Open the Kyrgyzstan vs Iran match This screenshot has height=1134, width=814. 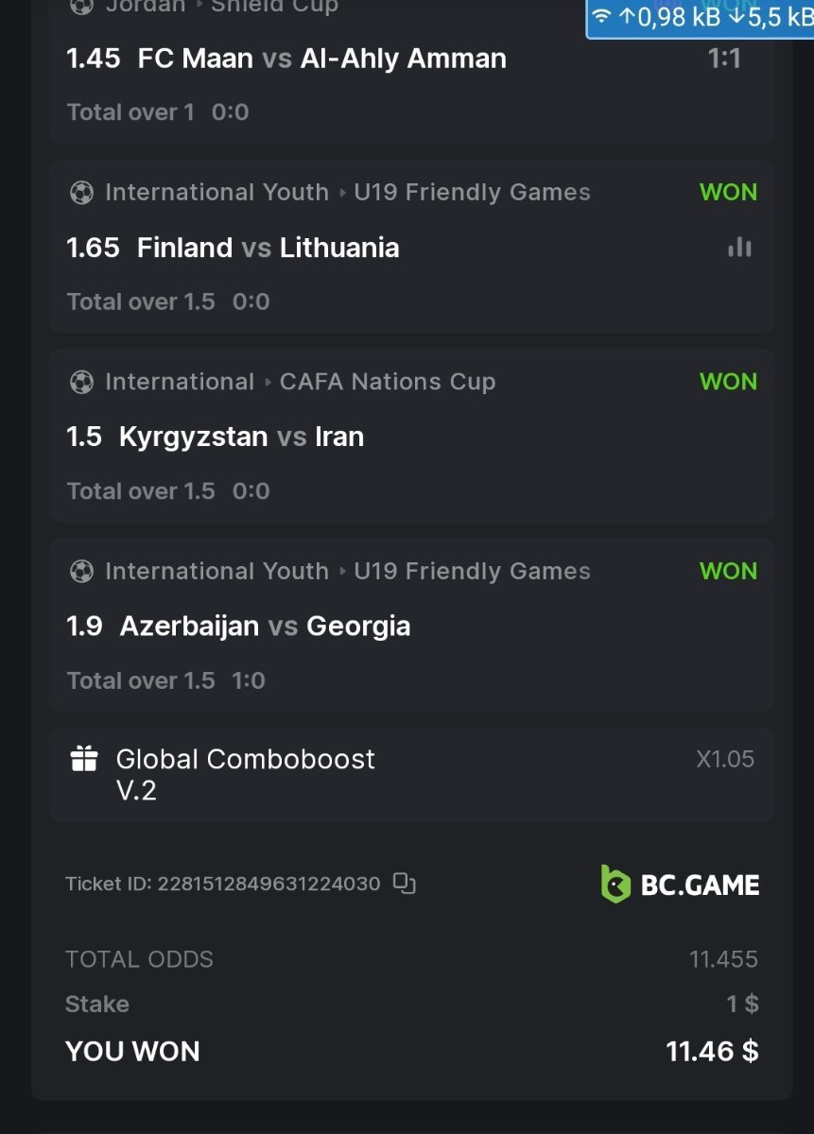pos(241,437)
